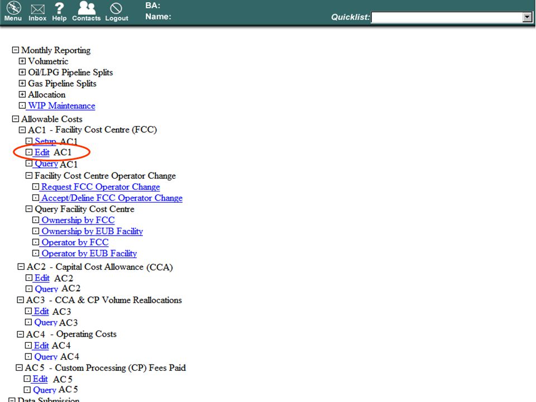This screenshot has height=402, width=536.
Task: Expand the Oil/LPG Pipeline Splits node
Action: click(x=22, y=72)
